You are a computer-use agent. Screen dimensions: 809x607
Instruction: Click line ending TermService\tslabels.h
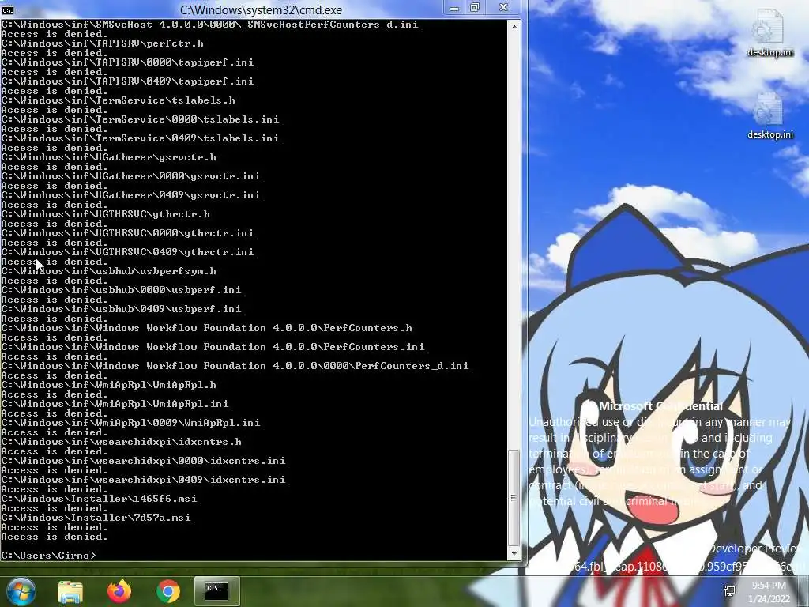point(119,100)
